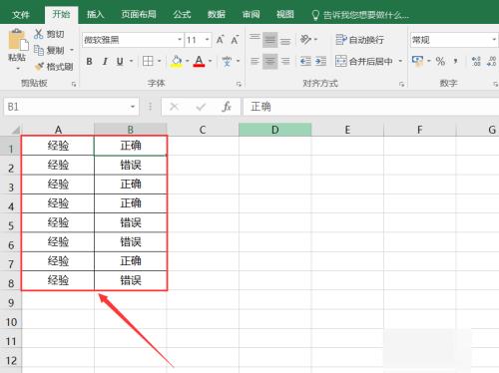499x373 pixels.
Task: Increase font size with larger A
Action: [x=220, y=40]
